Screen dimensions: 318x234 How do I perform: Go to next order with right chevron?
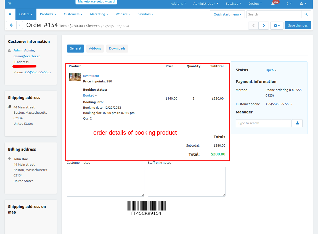pos(264,25)
